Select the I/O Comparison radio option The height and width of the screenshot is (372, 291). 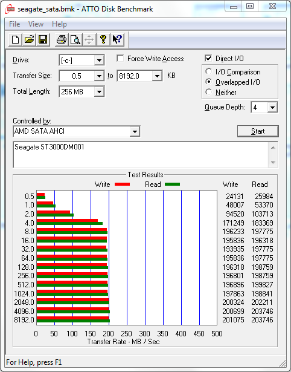coord(209,71)
